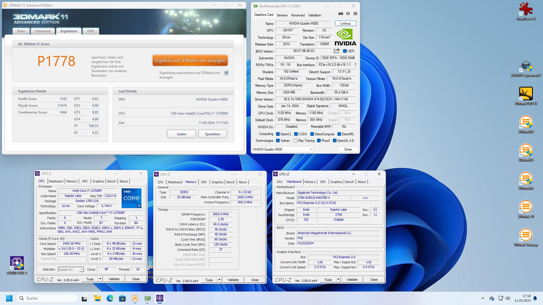Toggle DirectCompute checkbox
Screen dimensions: 543x305
(x=312, y=134)
